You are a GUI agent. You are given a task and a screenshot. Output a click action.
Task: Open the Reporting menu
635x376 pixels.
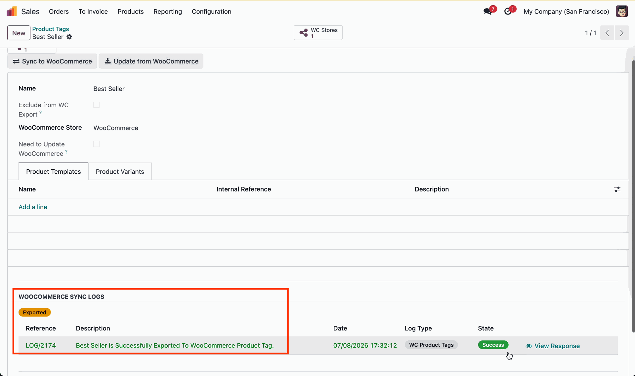point(168,12)
